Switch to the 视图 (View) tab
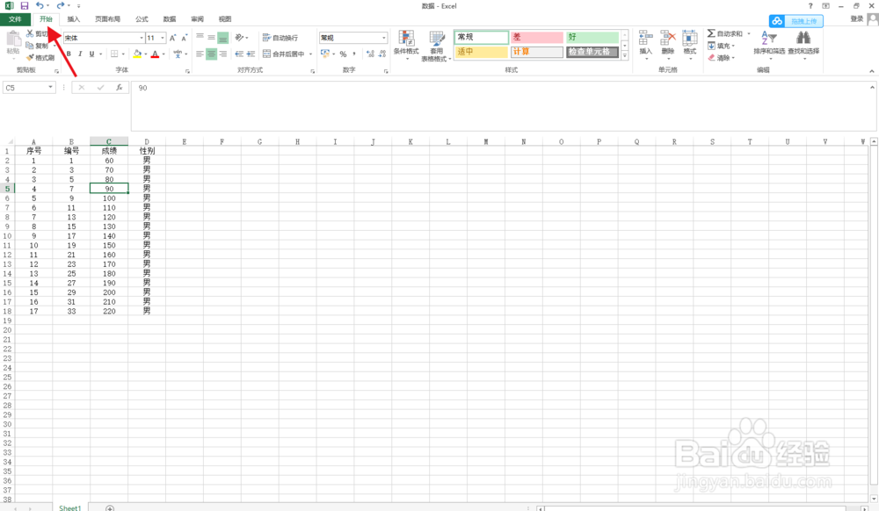This screenshot has width=879, height=511. [x=225, y=19]
